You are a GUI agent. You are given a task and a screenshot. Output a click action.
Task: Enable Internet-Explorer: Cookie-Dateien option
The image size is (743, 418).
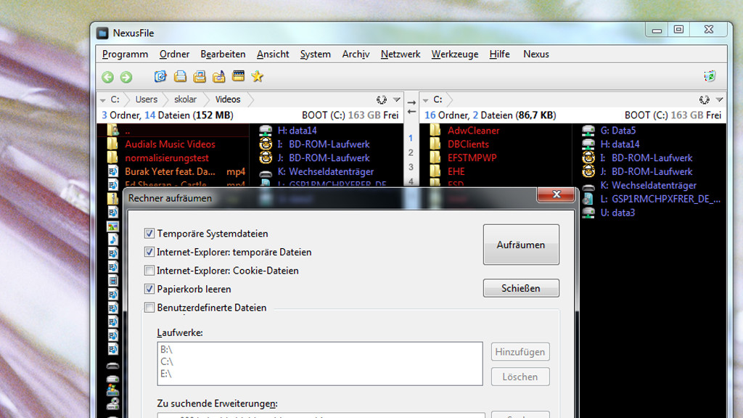coord(149,271)
